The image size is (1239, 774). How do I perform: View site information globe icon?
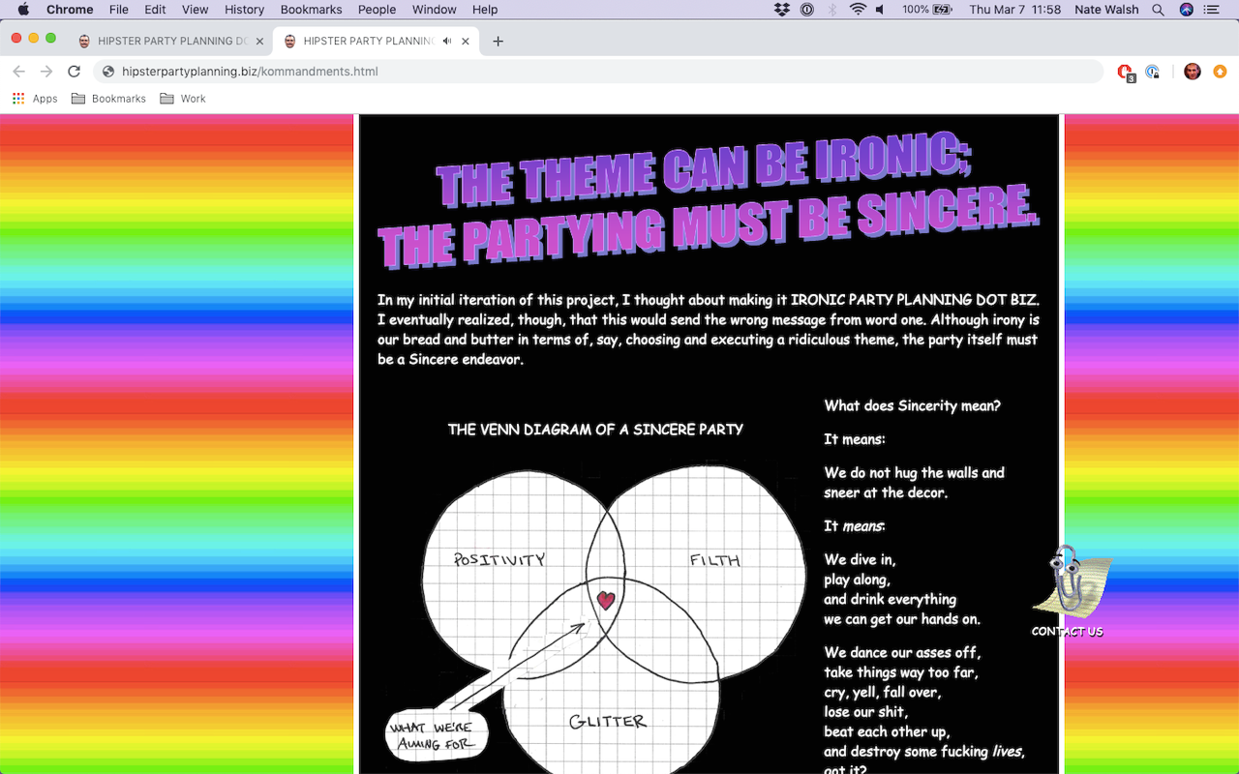click(108, 72)
